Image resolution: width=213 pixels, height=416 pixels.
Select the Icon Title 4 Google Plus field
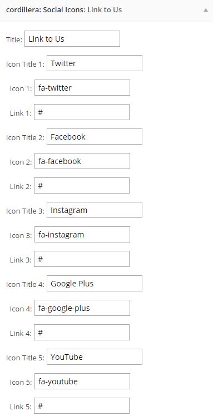[95, 283]
